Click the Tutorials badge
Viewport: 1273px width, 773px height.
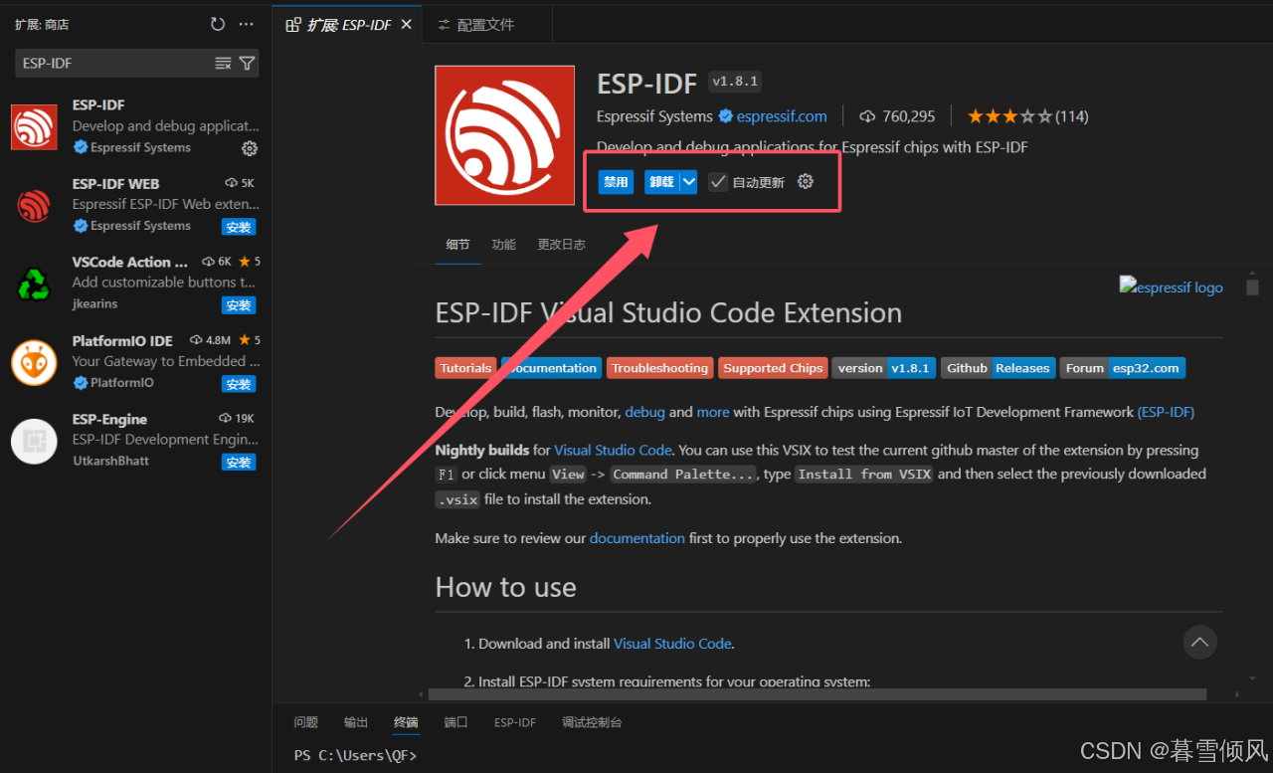[465, 368]
